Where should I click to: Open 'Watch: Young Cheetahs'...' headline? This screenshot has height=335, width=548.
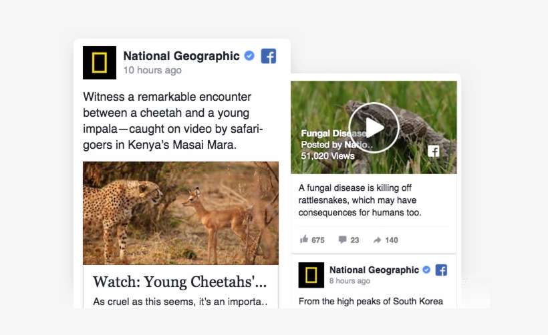pyautogui.click(x=180, y=282)
